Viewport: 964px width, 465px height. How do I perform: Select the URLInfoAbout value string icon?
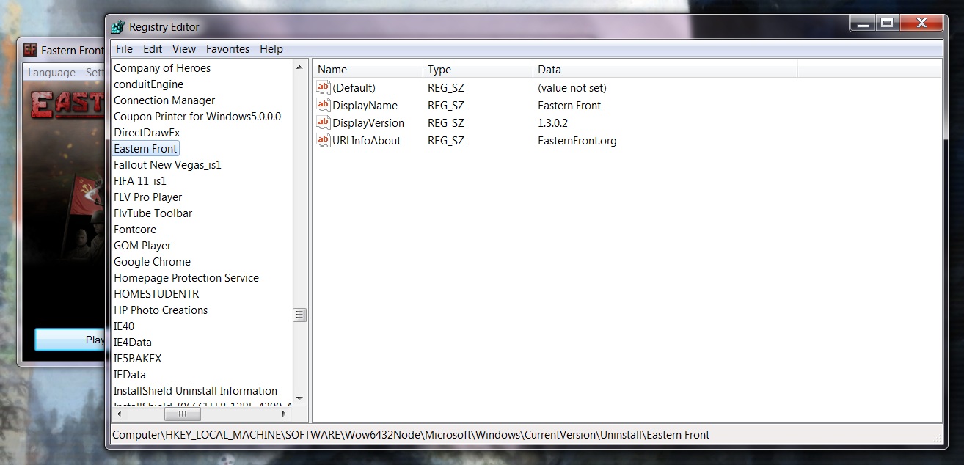324,140
